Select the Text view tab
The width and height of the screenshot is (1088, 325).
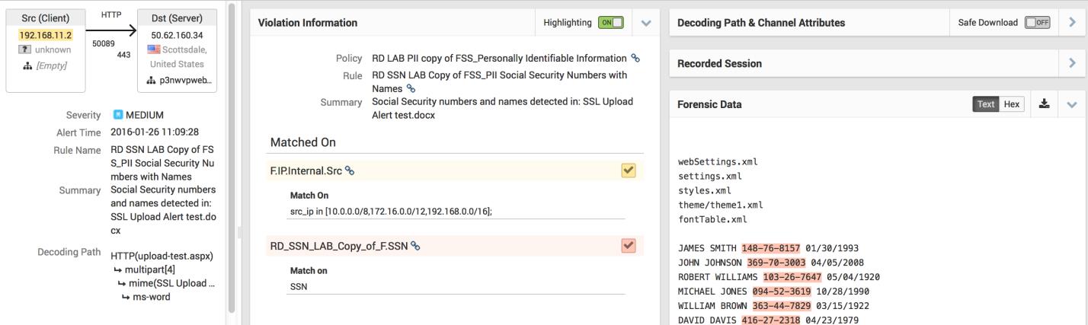(x=986, y=104)
